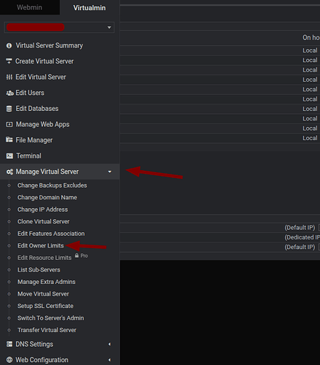Click the DNS Settings icon
The image size is (320, 365).
click(9, 344)
